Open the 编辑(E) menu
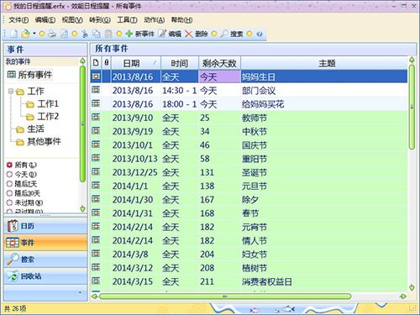 (45, 20)
